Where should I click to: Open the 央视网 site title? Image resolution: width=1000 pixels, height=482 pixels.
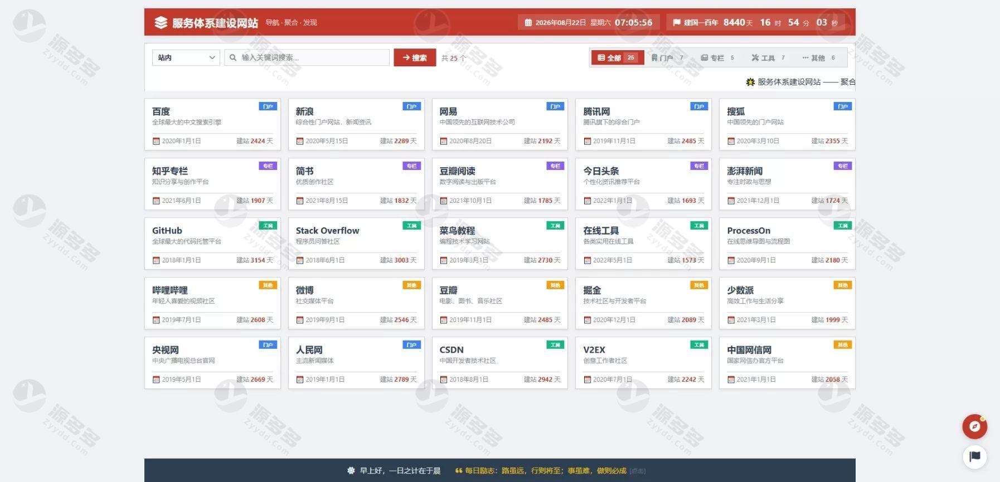pyautogui.click(x=166, y=350)
